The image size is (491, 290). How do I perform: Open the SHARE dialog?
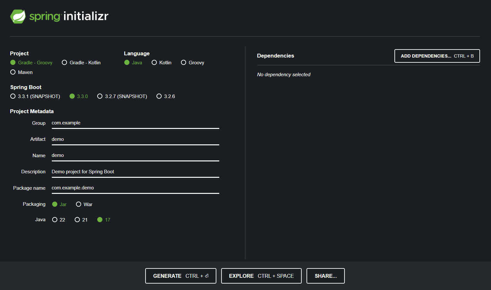pyautogui.click(x=325, y=276)
